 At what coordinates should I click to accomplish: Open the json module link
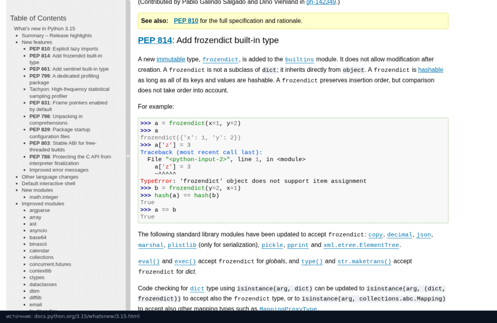pyautogui.click(x=423, y=235)
